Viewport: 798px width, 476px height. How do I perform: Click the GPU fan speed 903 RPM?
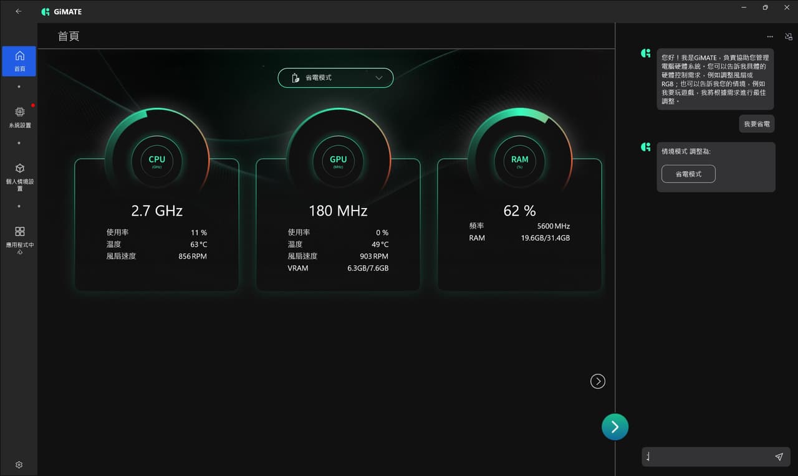(x=373, y=256)
